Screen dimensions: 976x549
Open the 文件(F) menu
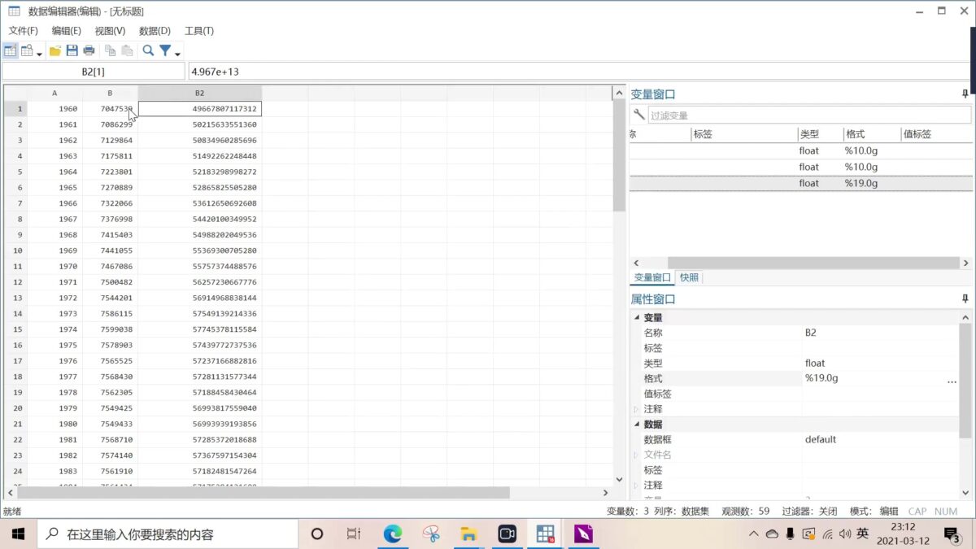point(23,31)
